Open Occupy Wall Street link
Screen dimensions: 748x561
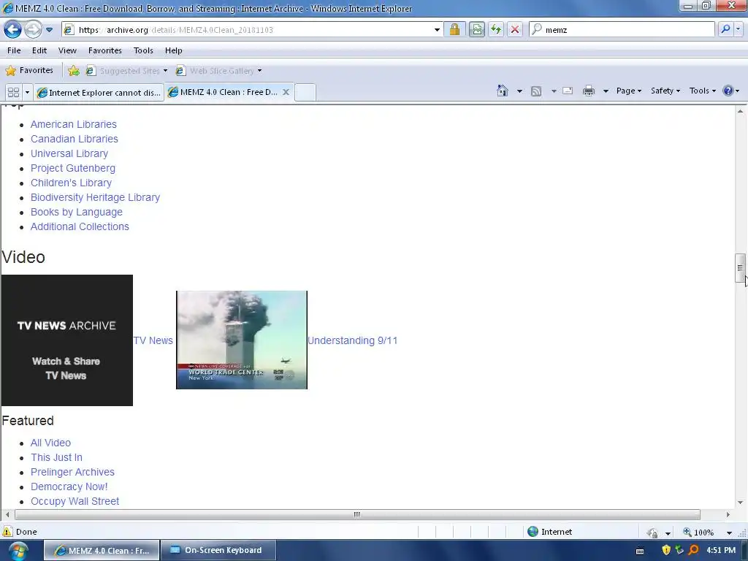pos(75,501)
